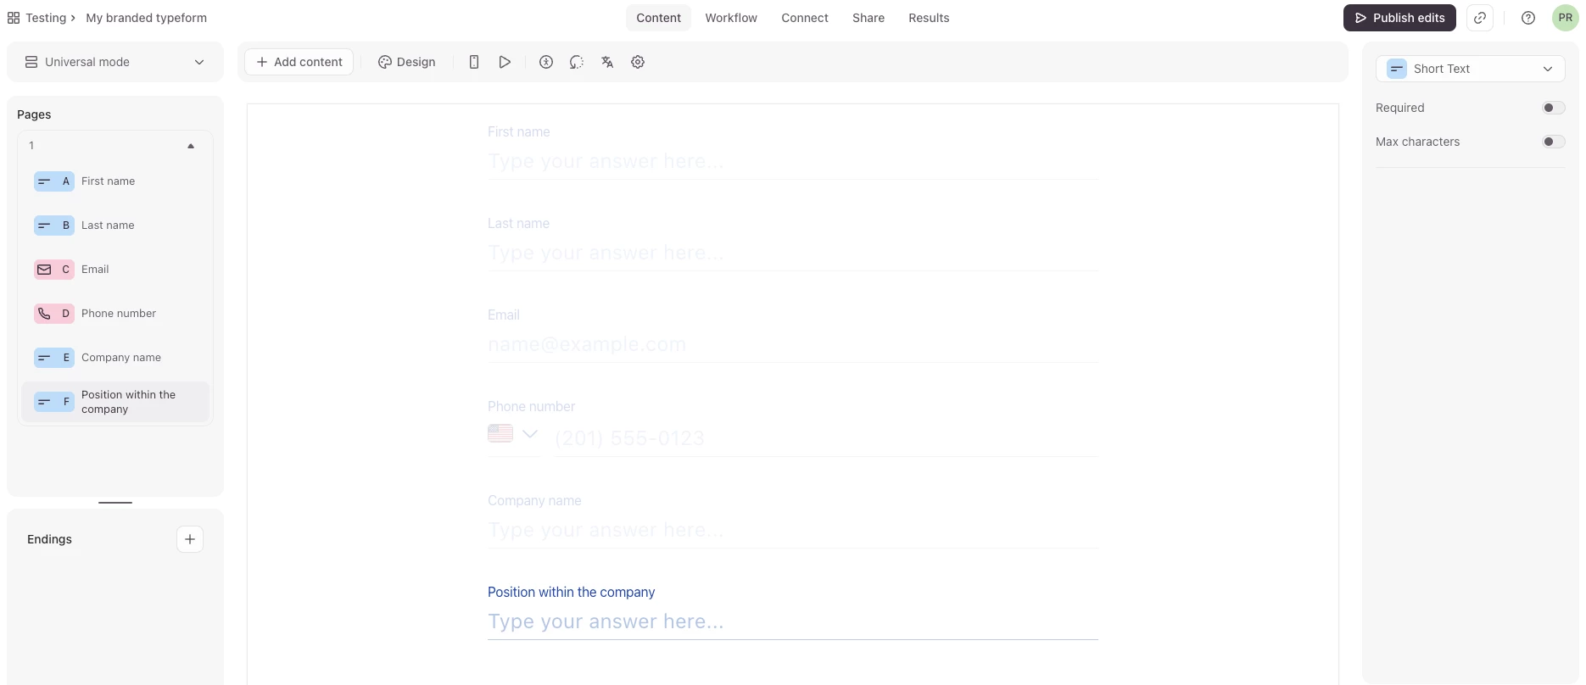
Task: Enable the Max characters switch
Action: coord(1553,142)
